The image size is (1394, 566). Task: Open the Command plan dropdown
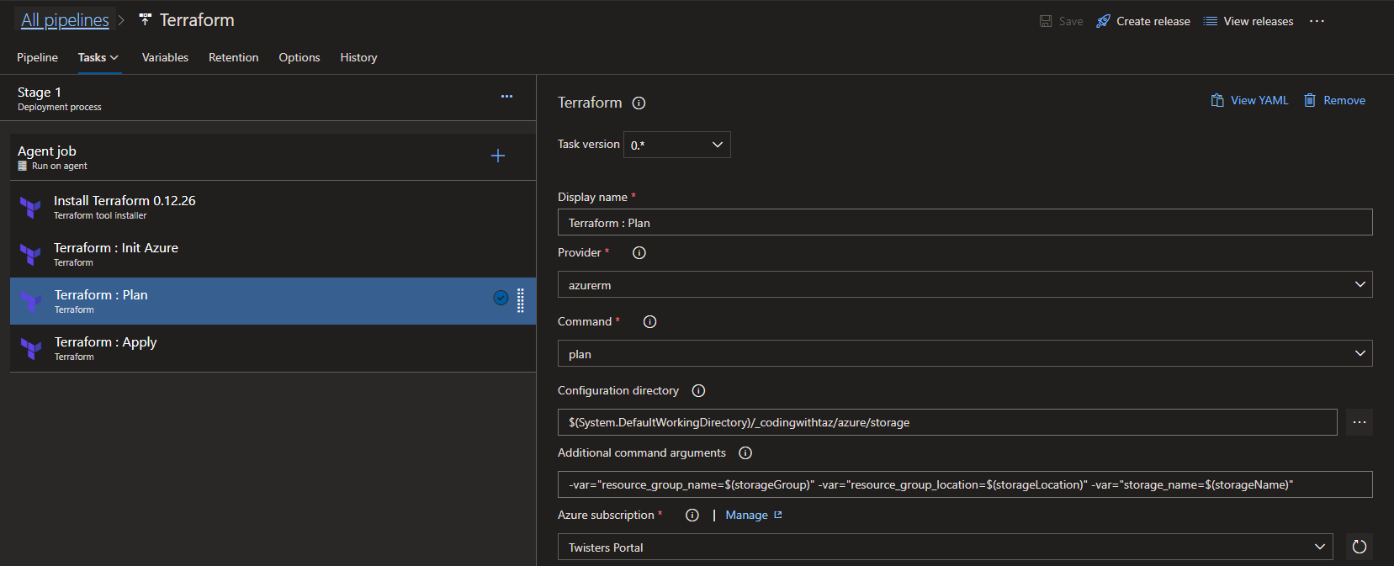(964, 354)
